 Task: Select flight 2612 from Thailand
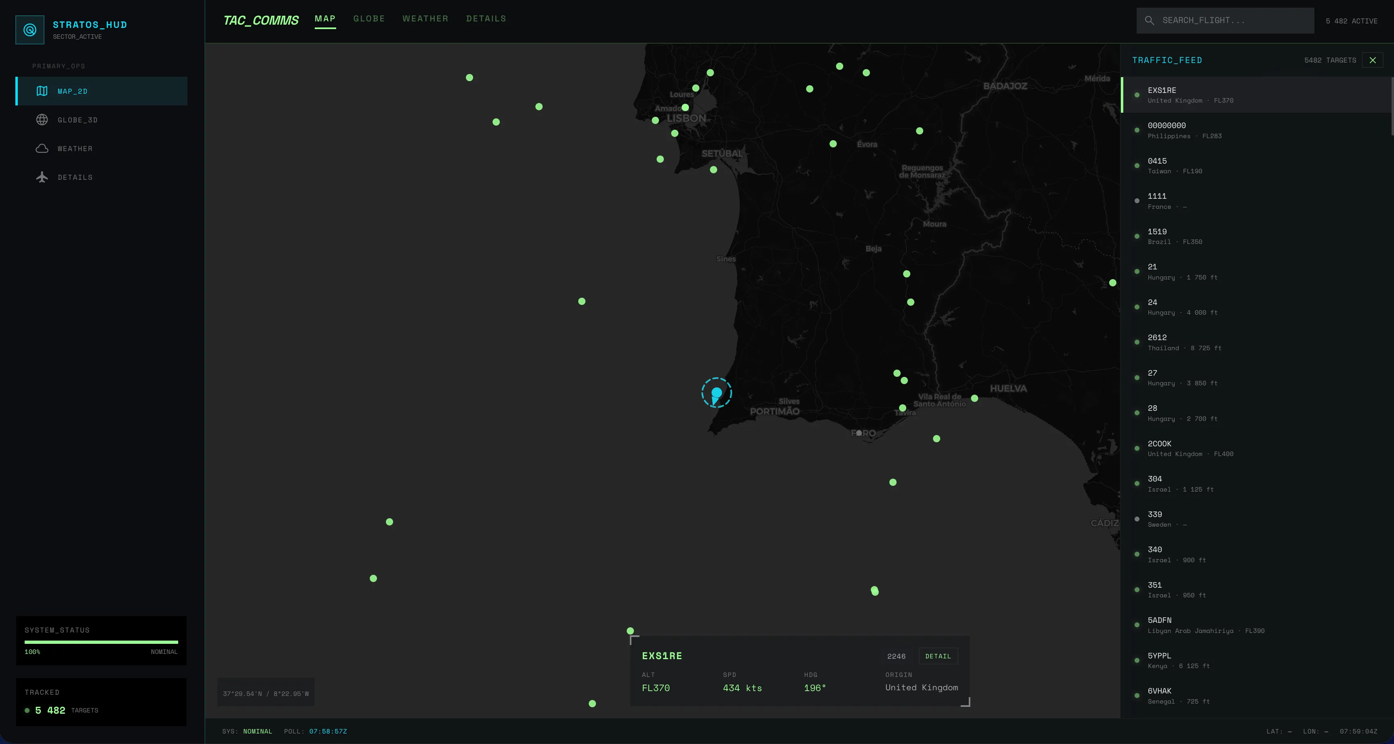[1255, 343]
